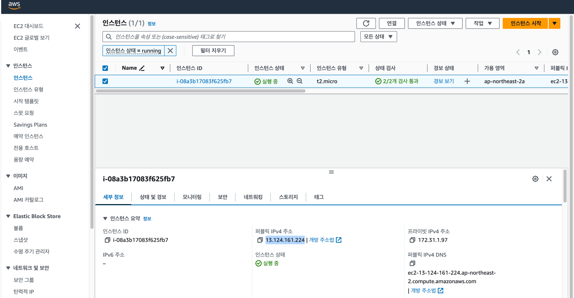Viewport: 574px width, 298px height.
Task: Go to next page arrow
Action: click(x=539, y=52)
